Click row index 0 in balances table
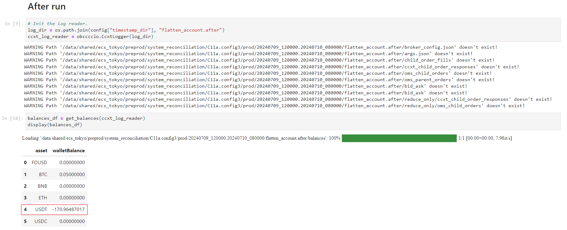 25,163
